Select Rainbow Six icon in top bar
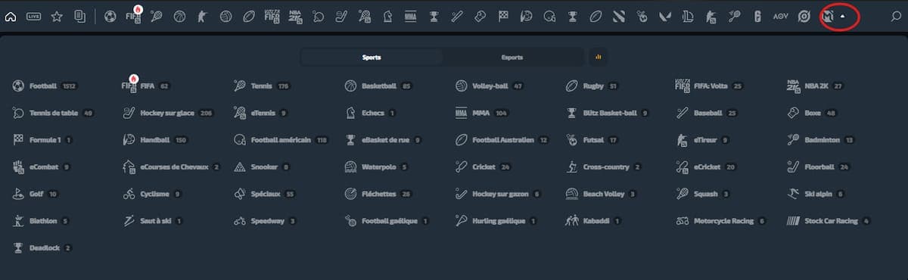The image size is (908, 280). tap(757, 16)
